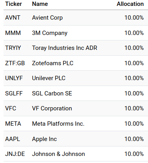Click the TRYIY ticker symbol
Viewport: 148px width, 163px height.
pos(13,48)
